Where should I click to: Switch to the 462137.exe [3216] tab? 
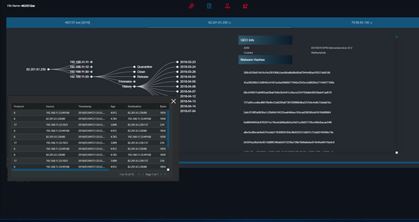point(78,23)
